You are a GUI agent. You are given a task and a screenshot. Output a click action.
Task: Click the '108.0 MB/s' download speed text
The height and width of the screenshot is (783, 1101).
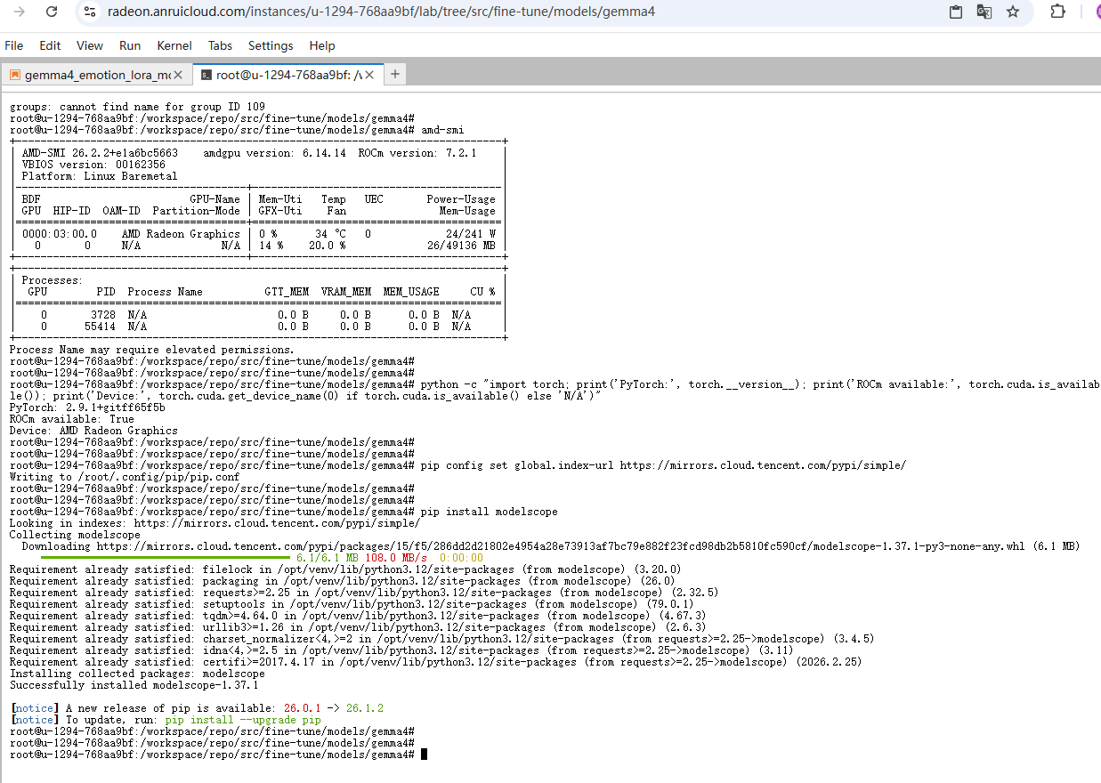tap(396, 558)
